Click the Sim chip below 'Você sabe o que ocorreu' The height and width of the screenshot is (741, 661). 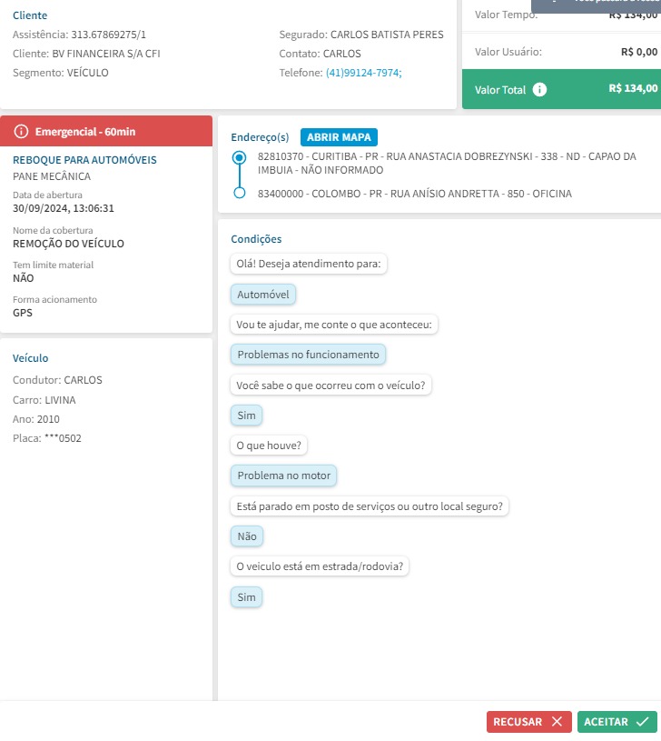[247, 416]
